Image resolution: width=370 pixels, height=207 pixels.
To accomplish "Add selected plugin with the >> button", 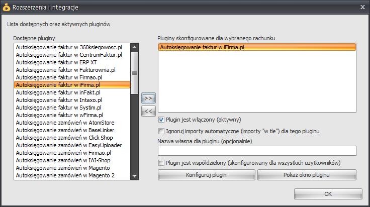I will tap(148, 98).
